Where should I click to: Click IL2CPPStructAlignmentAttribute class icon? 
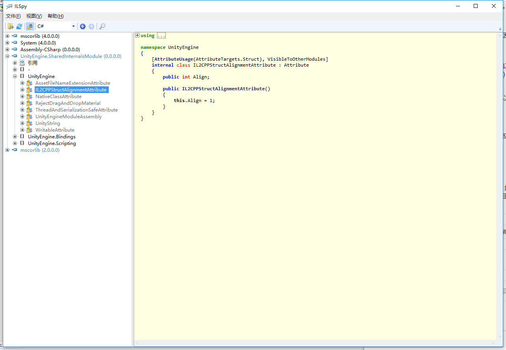click(x=30, y=90)
